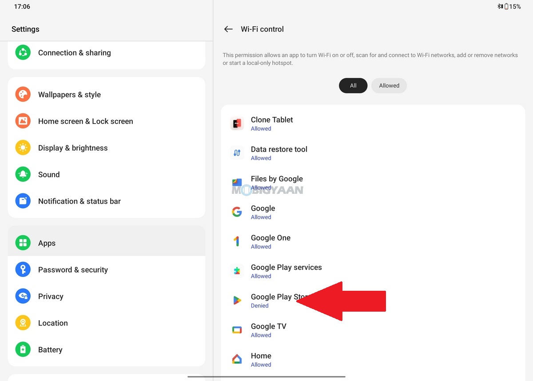Image resolution: width=533 pixels, height=381 pixels.
Task: Select the All filter tab
Action: [x=353, y=86]
